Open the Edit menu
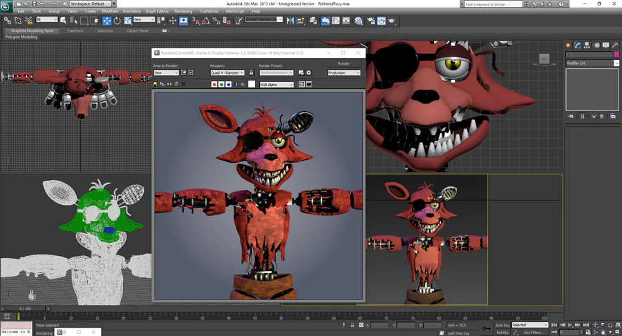The height and width of the screenshot is (336, 622). point(21,12)
